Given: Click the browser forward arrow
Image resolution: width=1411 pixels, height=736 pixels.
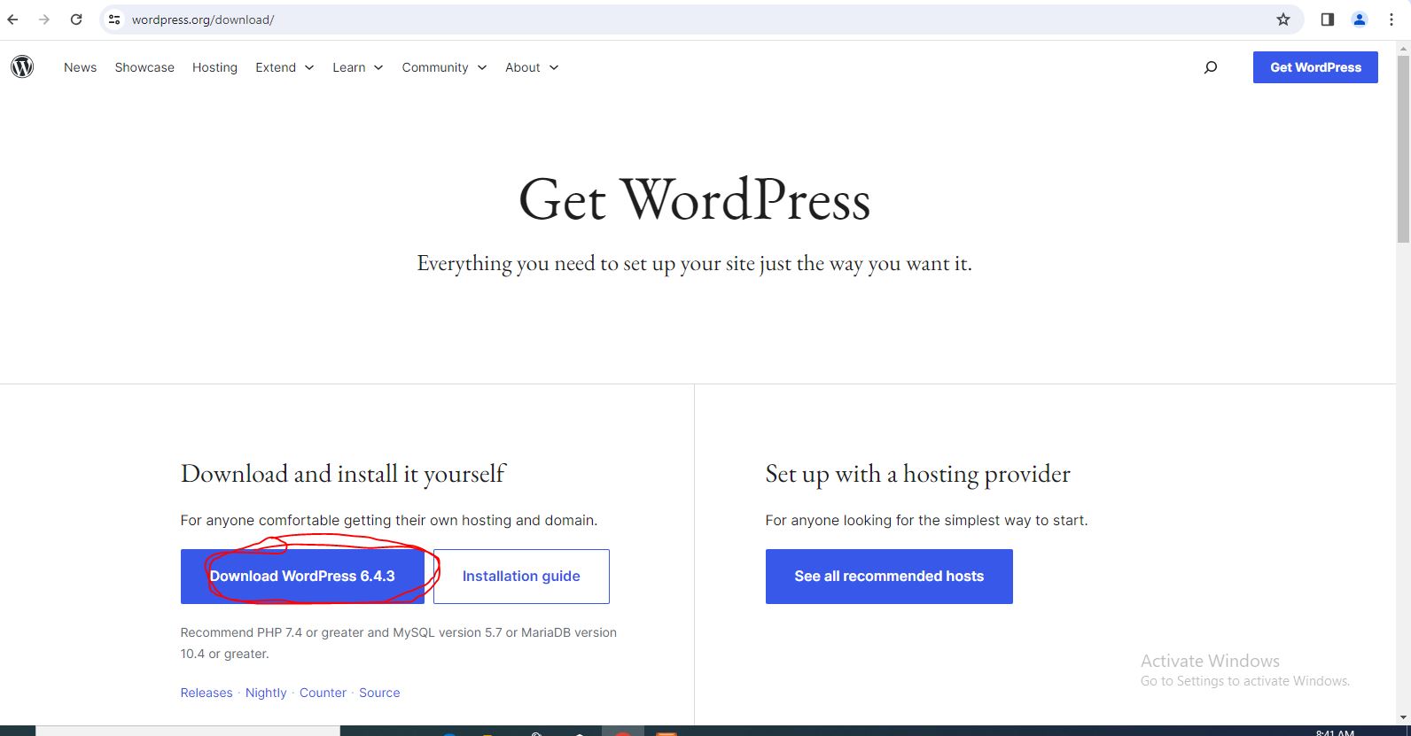Looking at the screenshot, I should click(44, 19).
